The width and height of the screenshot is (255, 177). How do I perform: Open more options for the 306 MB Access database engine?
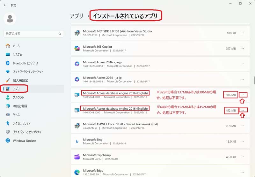click(x=242, y=95)
